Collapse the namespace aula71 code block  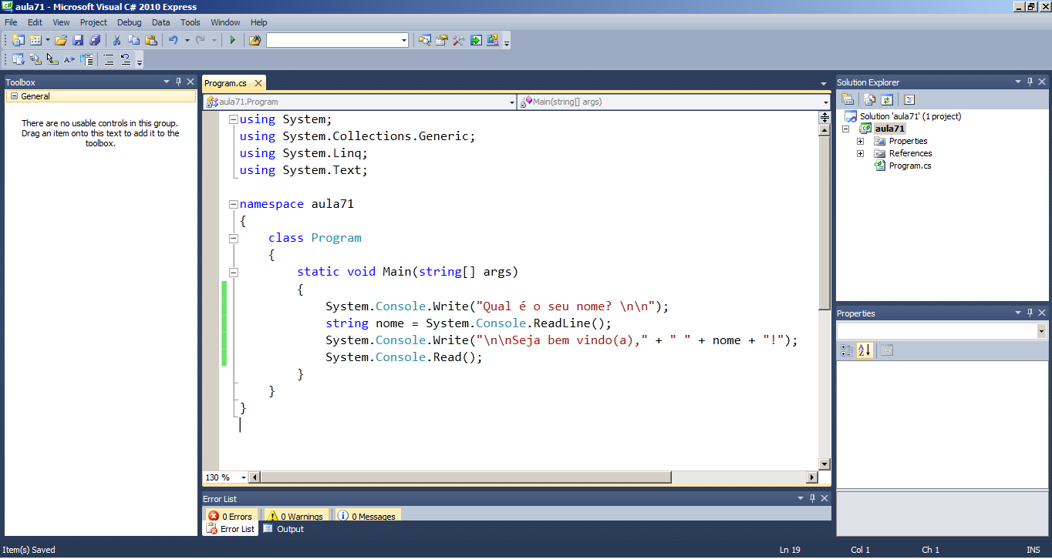(x=234, y=204)
